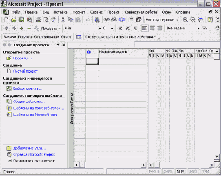Hide subtasks minus icon
Screen dimensions: 221x176
(29, 28)
